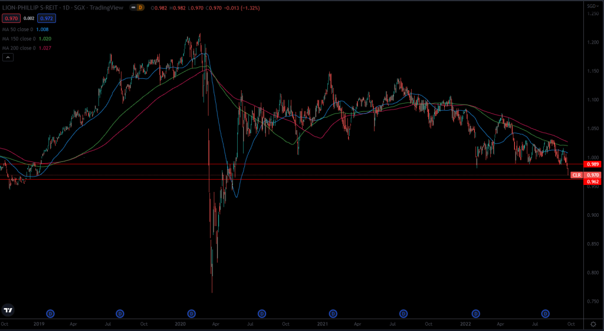604x331 pixels.
Task: Click the MA 50 value 1.008
Action: pyautogui.click(x=42, y=29)
